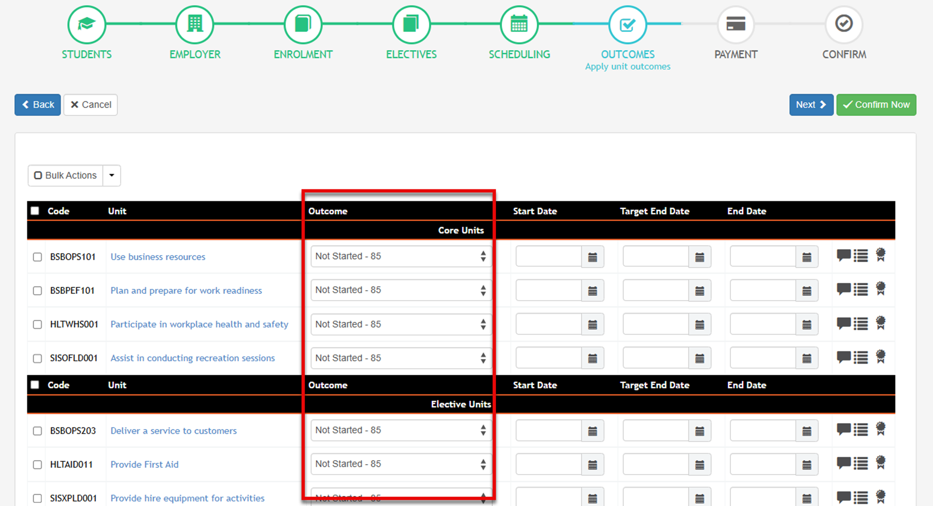Select all Elective Units header checkbox
933x506 pixels.
pyautogui.click(x=35, y=385)
